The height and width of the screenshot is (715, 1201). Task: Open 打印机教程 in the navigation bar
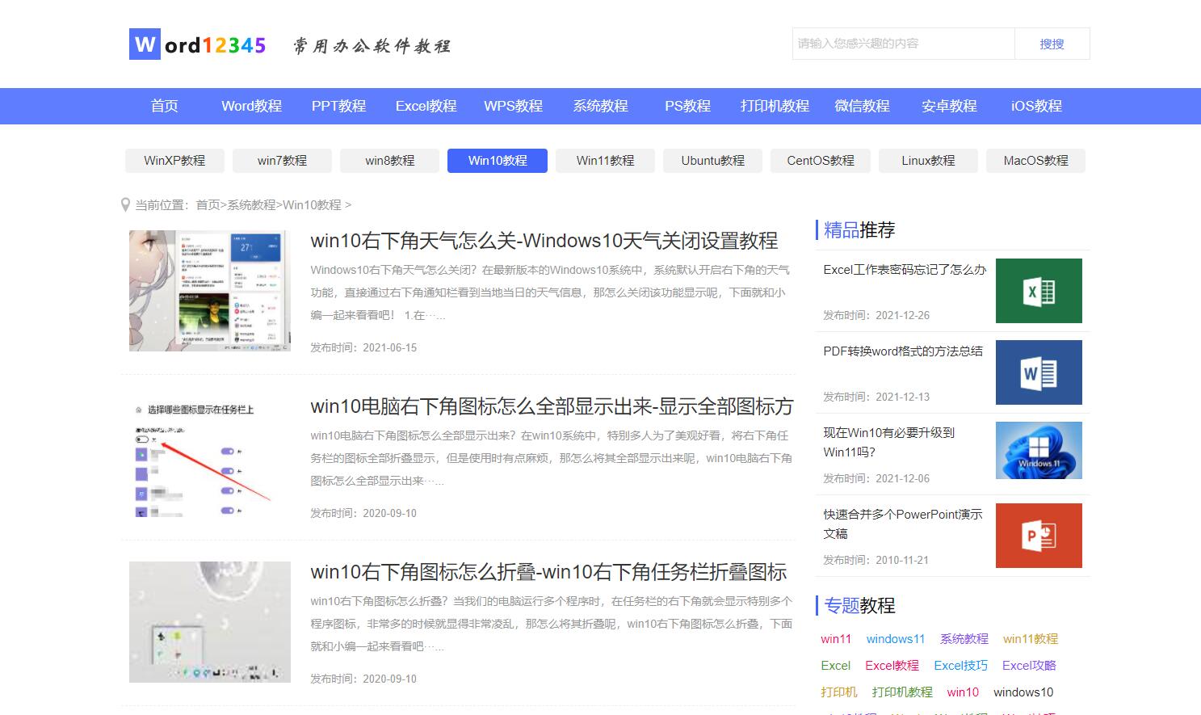(775, 106)
